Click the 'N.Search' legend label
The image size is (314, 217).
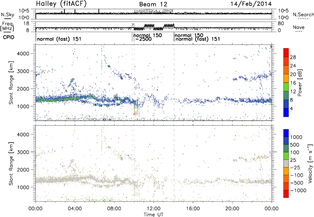click(303, 14)
